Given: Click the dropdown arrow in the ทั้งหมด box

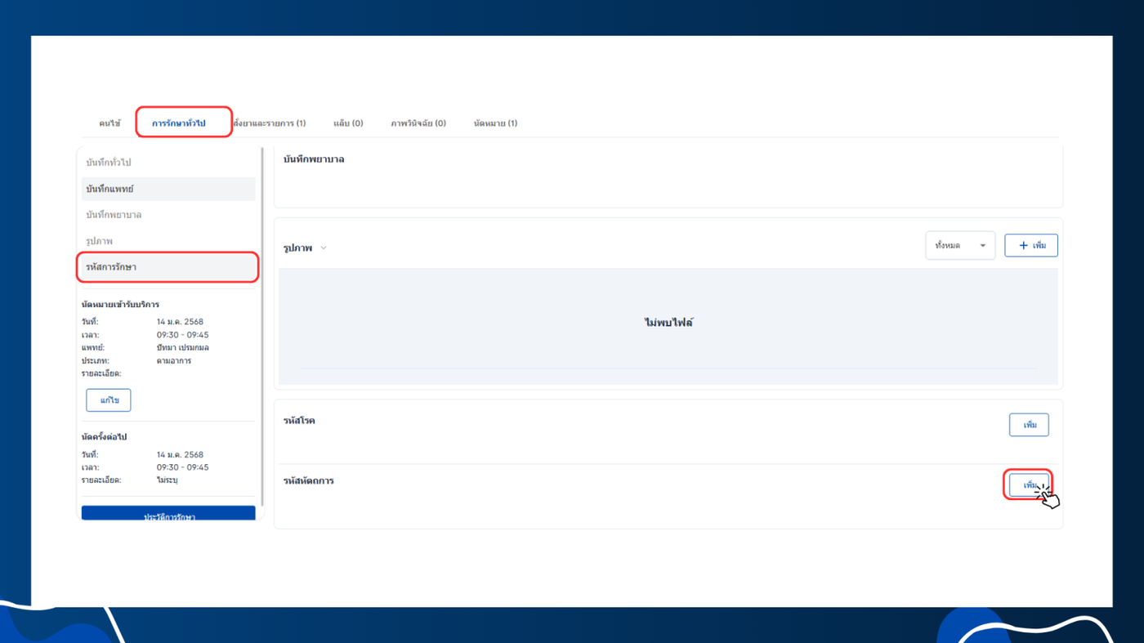Looking at the screenshot, I should [982, 246].
